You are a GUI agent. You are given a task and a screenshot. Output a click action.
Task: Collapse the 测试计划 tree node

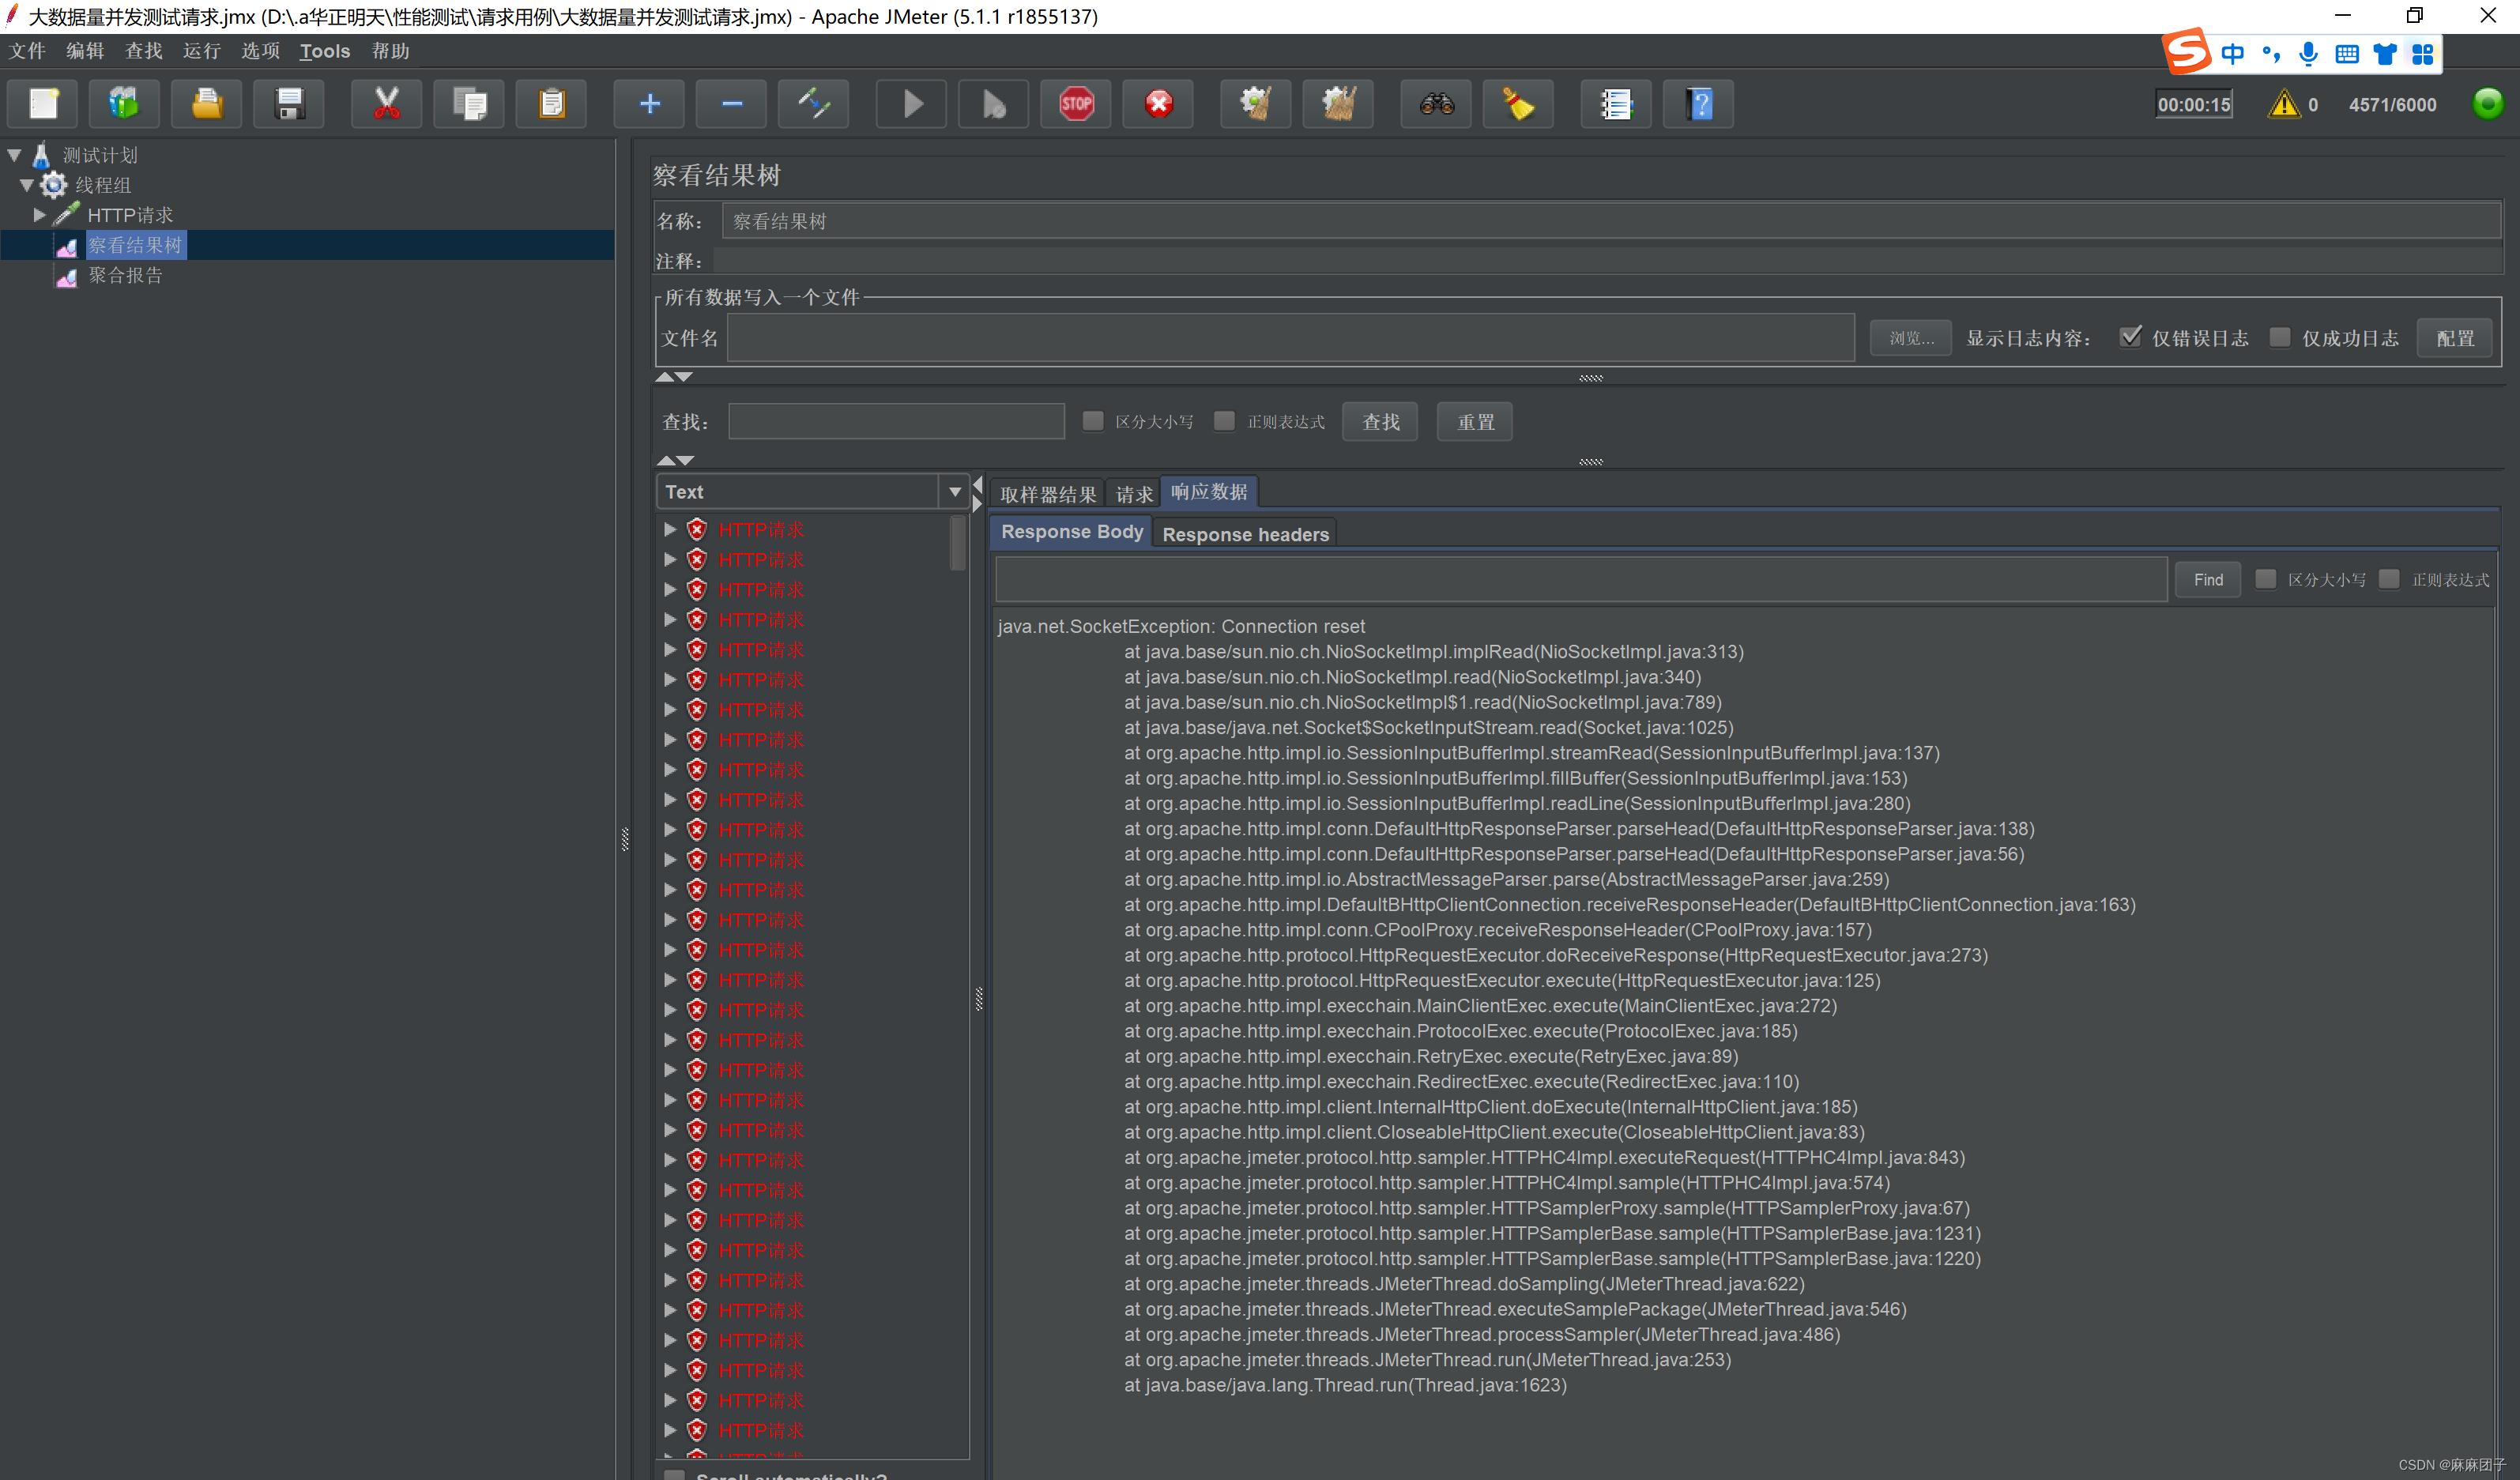point(13,154)
